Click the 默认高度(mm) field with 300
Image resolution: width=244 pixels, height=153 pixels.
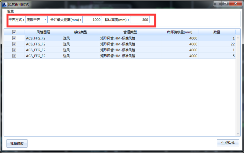click(x=140, y=20)
